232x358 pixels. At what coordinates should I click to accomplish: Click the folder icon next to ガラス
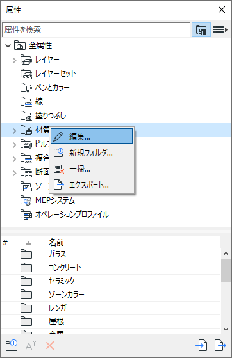coord(26,254)
